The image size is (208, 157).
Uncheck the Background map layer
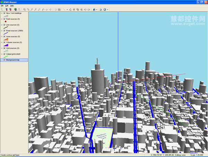click(x=5, y=60)
